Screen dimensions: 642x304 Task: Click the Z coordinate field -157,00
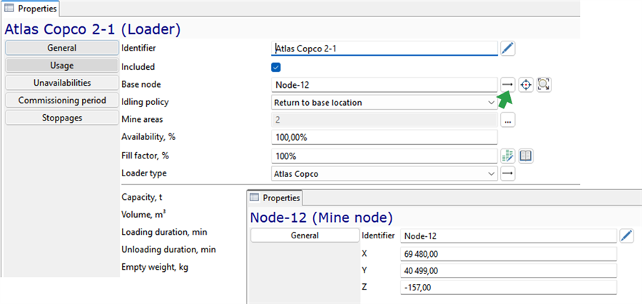pos(509,288)
